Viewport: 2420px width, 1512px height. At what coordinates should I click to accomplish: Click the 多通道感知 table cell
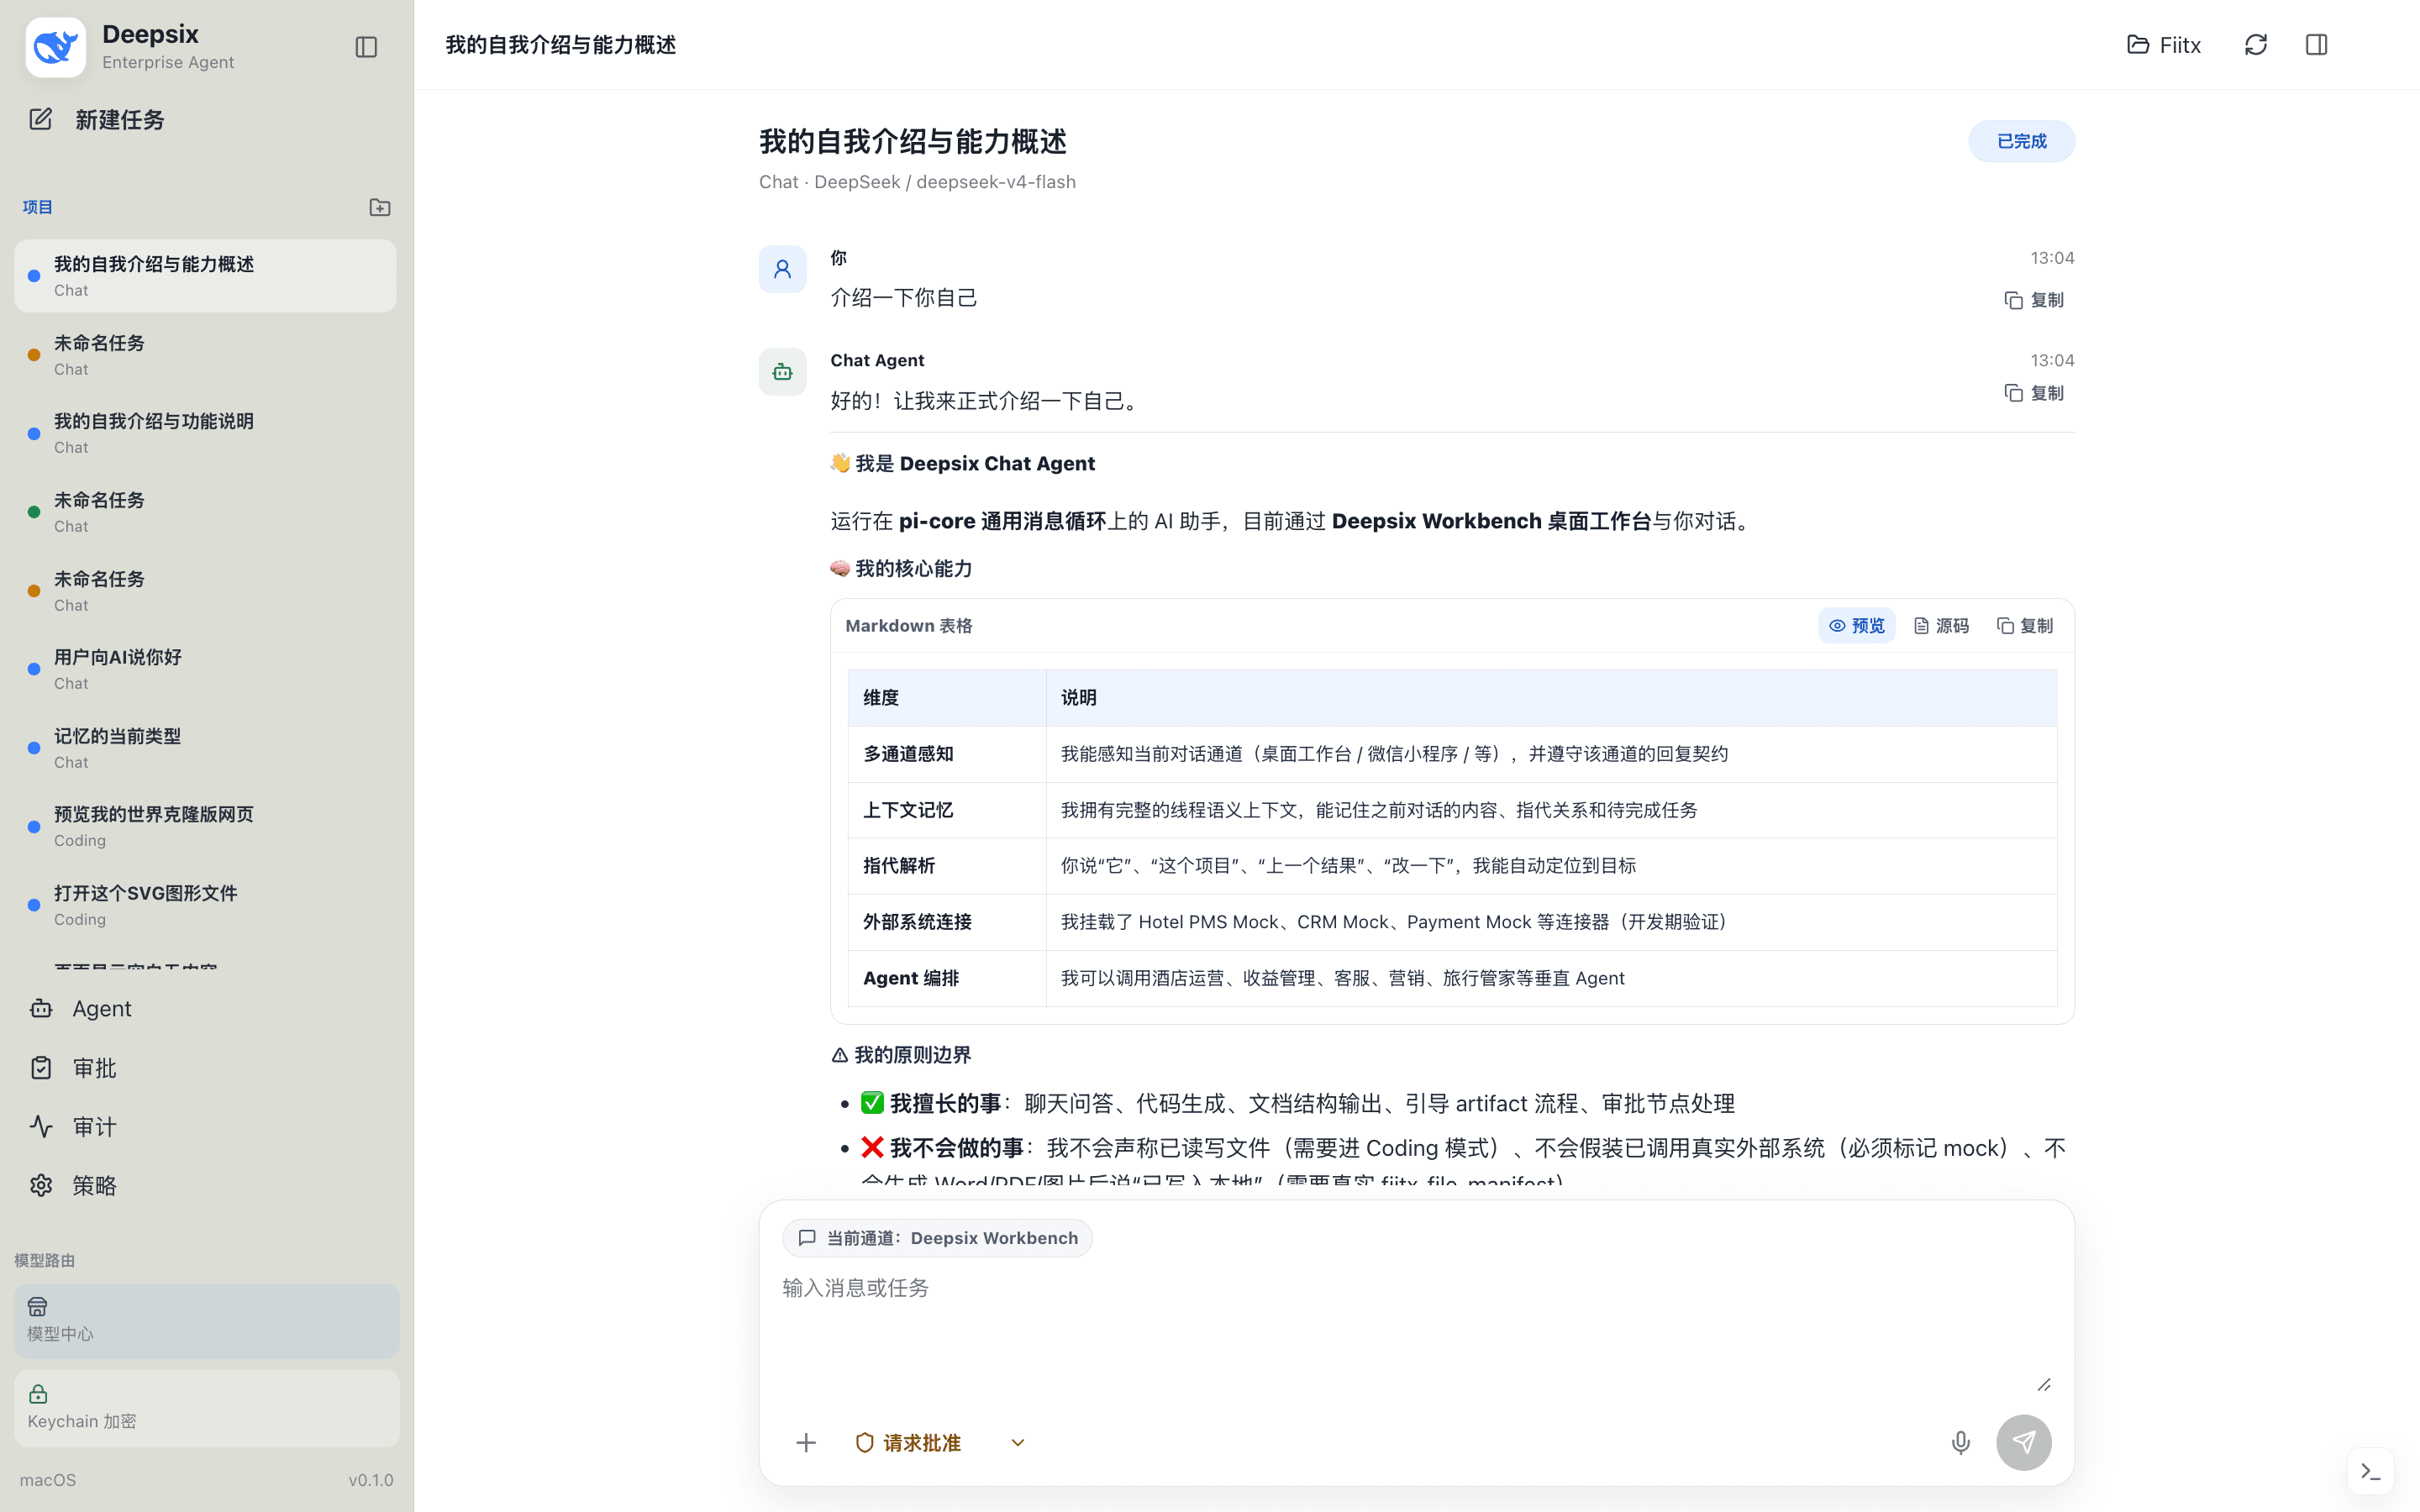click(x=947, y=754)
